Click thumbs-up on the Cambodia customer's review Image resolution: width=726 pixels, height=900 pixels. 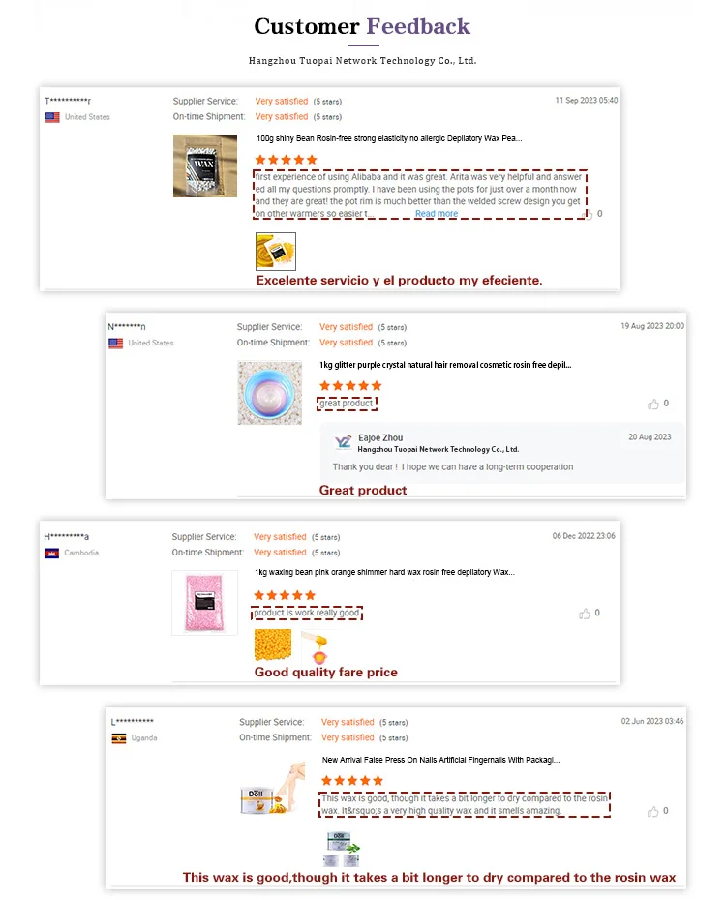point(585,614)
